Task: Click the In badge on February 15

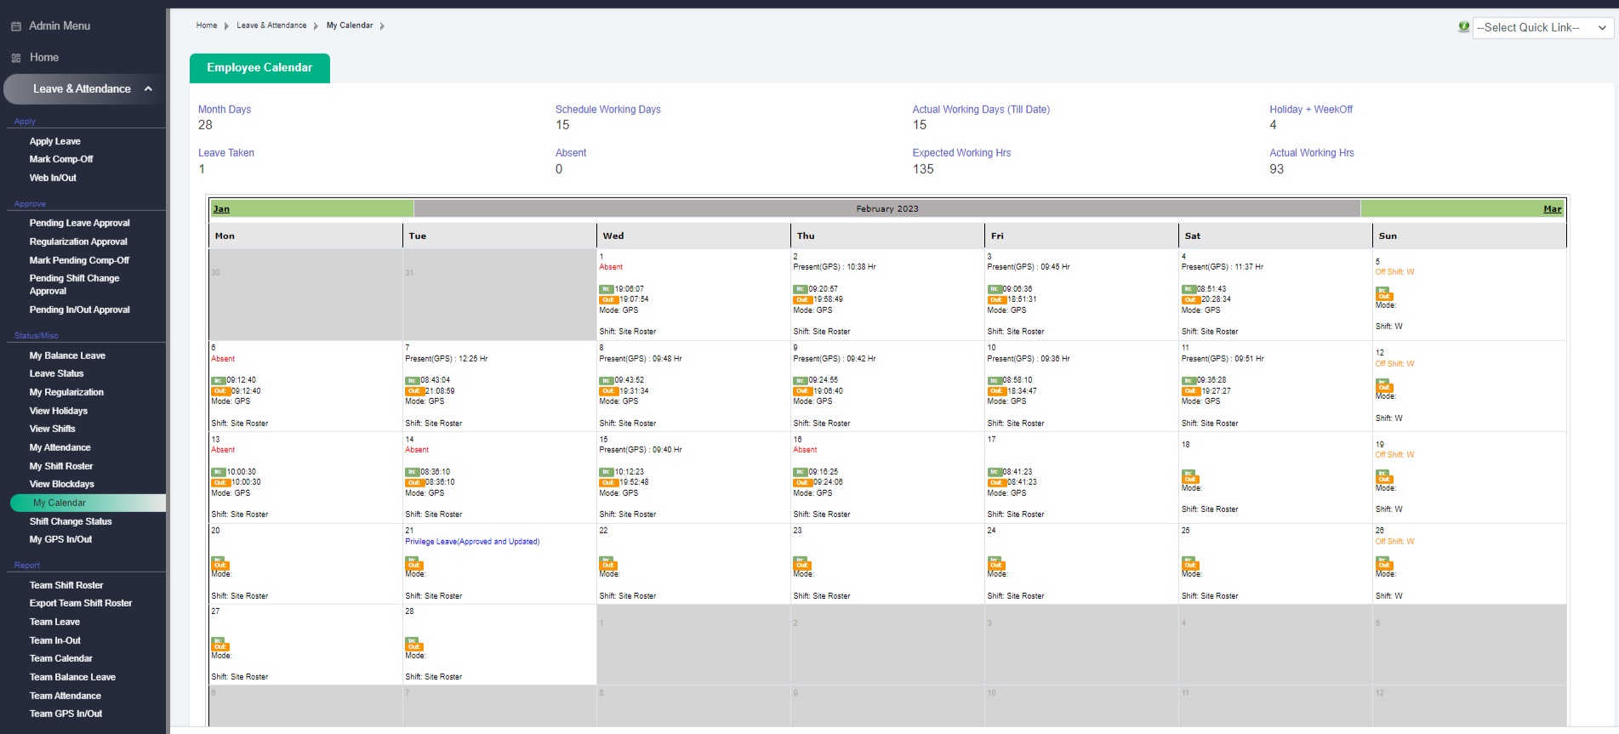Action: [x=607, y=472]
